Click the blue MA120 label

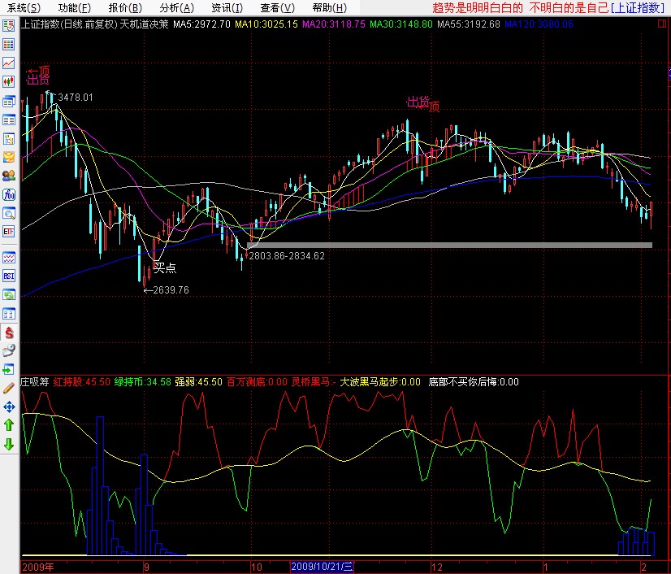click(539, 24)
